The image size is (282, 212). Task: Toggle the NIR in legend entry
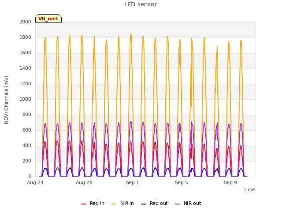click(122, 203)
